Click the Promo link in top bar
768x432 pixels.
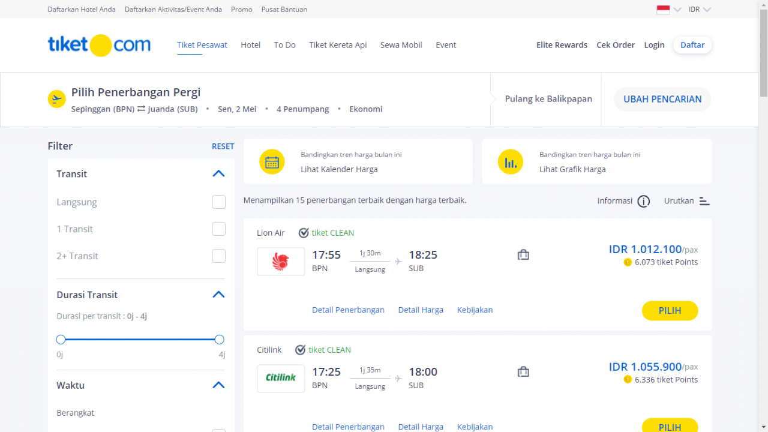coord(242,10)
